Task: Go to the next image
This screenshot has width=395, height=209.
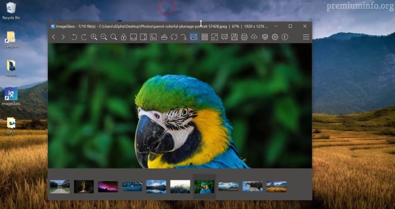Action: [x=63, y=37]
